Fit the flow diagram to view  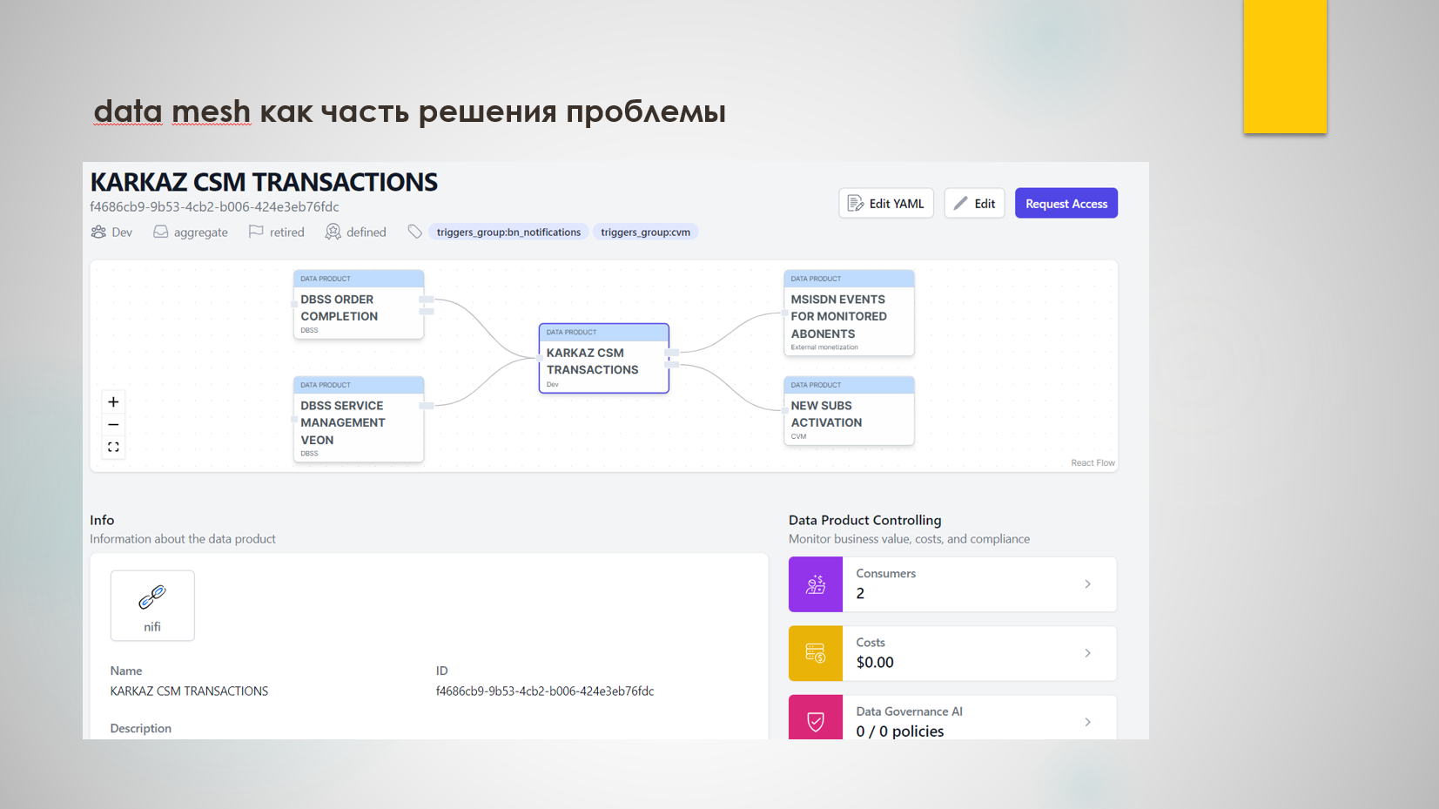113,447
